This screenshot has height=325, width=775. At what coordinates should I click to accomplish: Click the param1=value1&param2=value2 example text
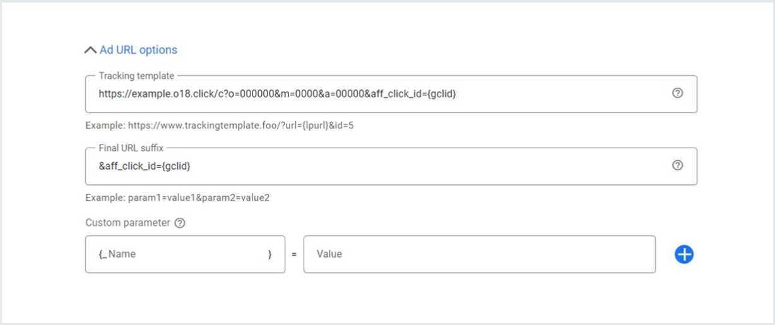[177, 198]
